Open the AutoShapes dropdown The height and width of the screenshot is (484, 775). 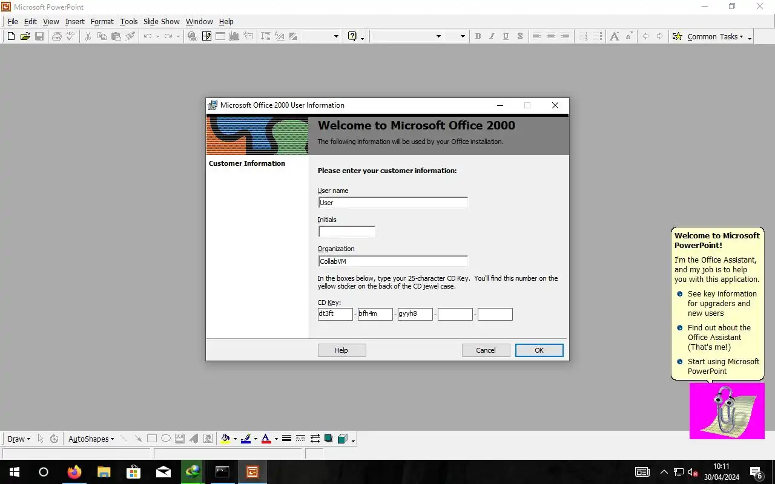point(91,439)
